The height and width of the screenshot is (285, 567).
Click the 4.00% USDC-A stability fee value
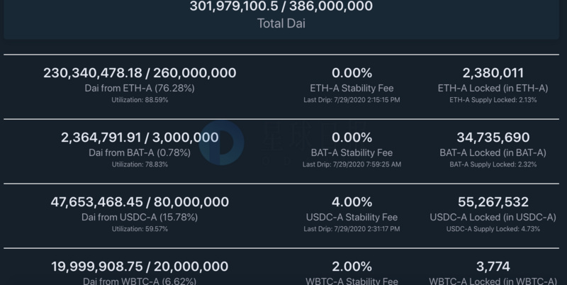pos(352,202)
